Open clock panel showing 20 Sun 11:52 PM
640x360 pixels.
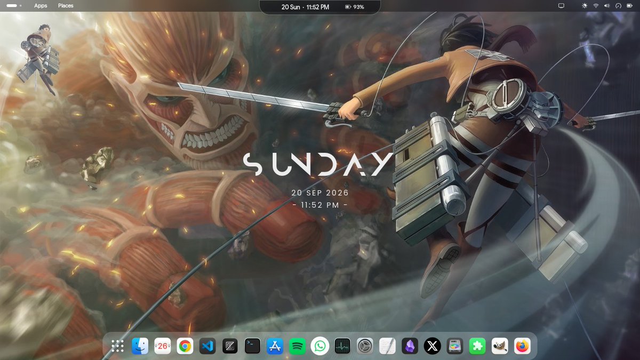[305, 7]
